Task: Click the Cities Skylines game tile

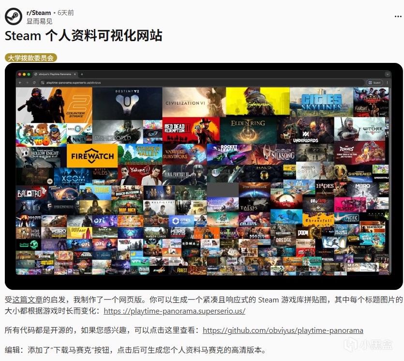Action: click(321, 102)
